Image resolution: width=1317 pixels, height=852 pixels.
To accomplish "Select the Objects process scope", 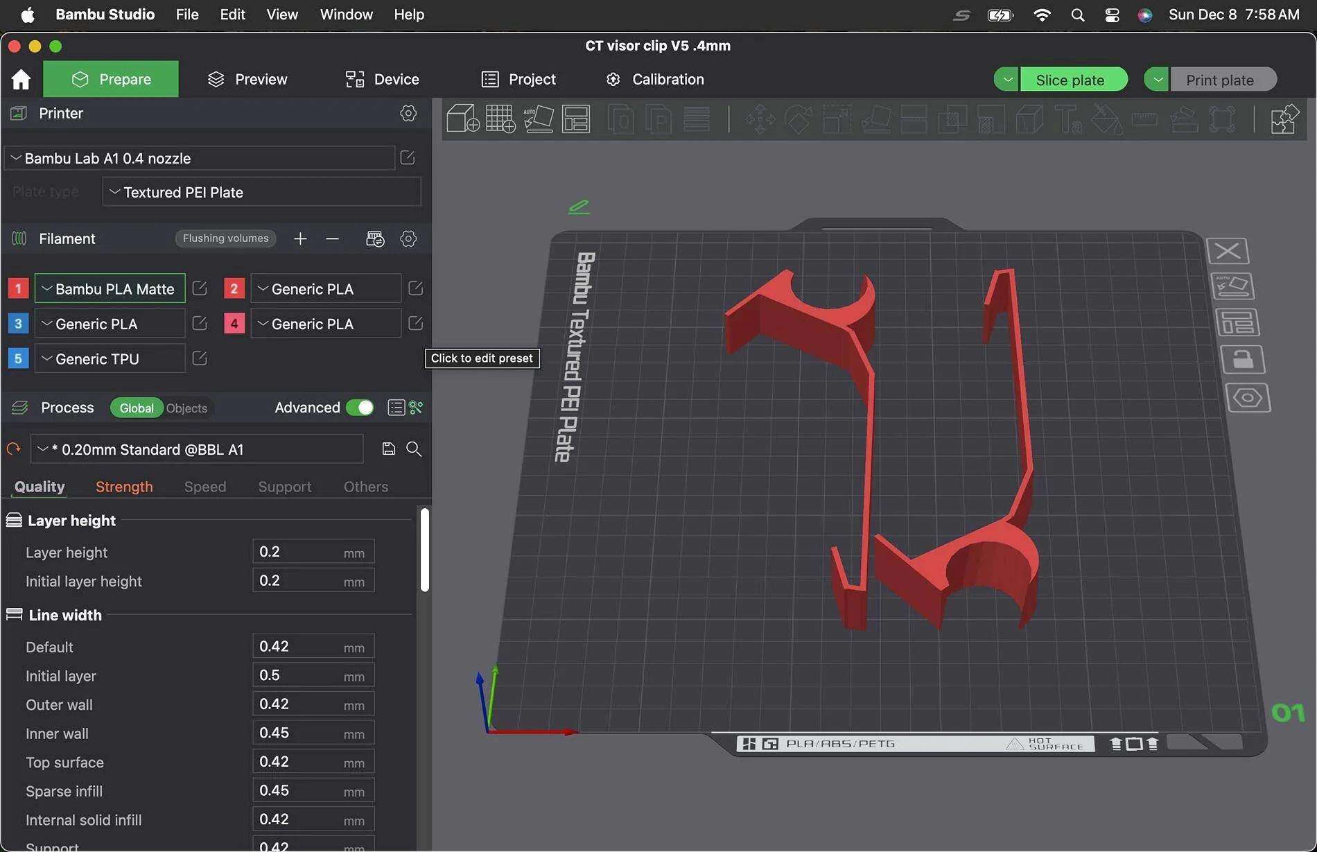I will (186, 408).
